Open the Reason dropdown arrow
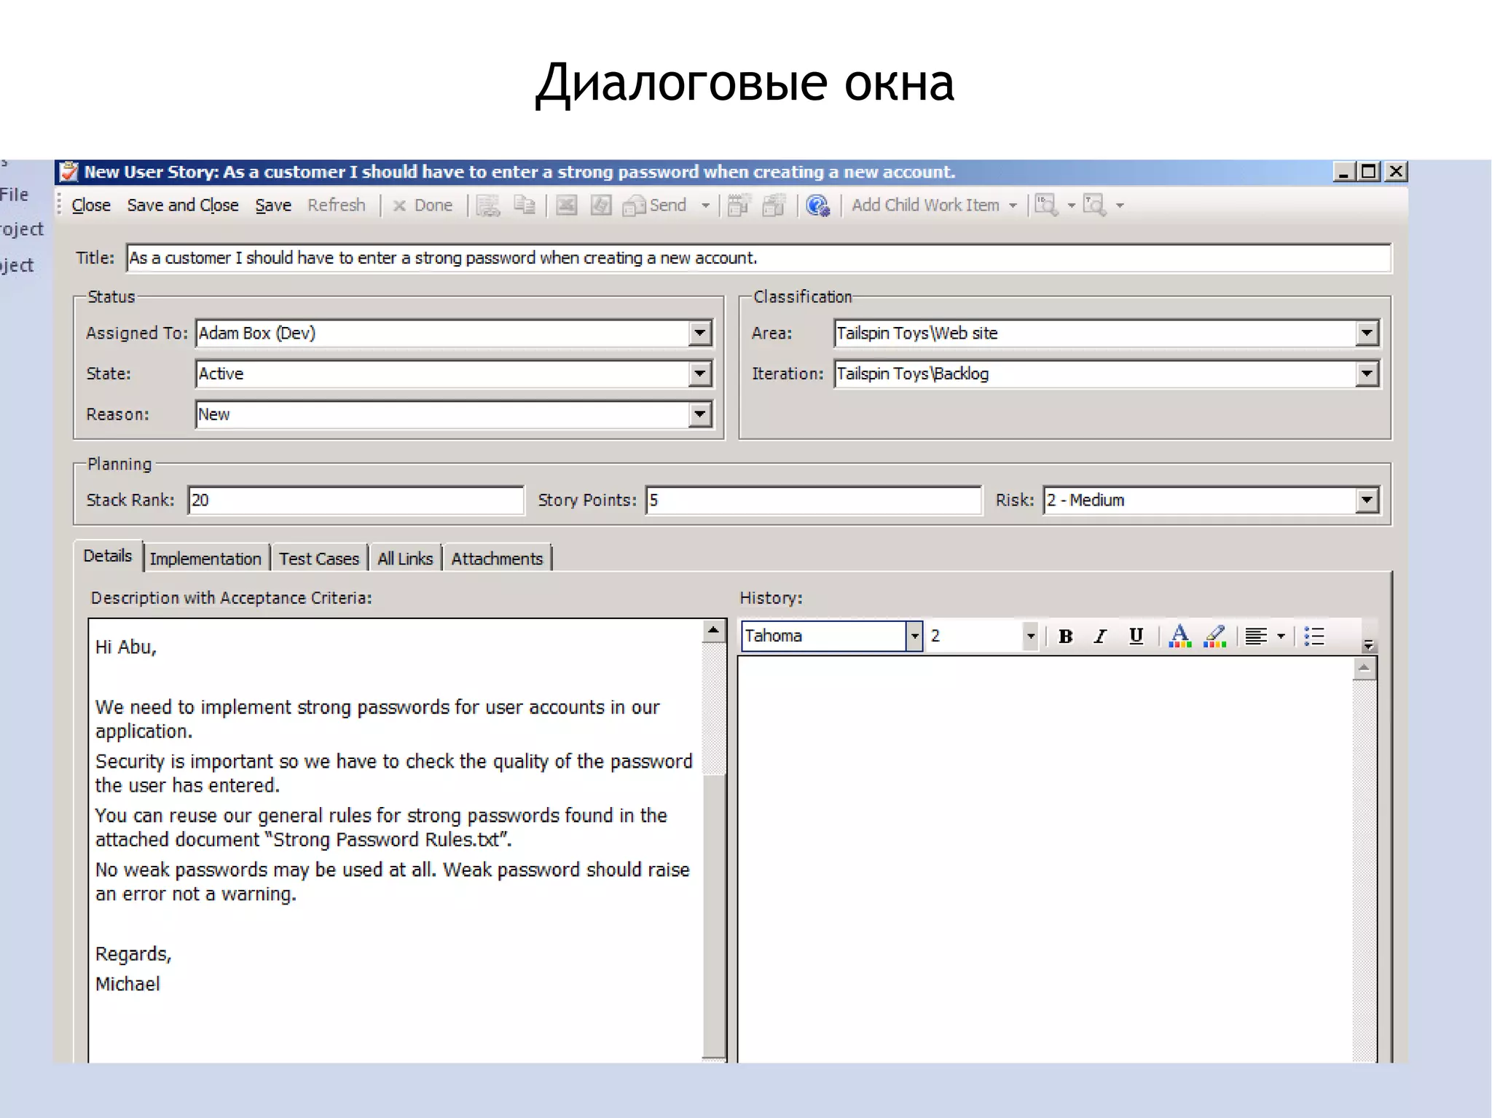The image size is (1492, 1118). [700, 415]
